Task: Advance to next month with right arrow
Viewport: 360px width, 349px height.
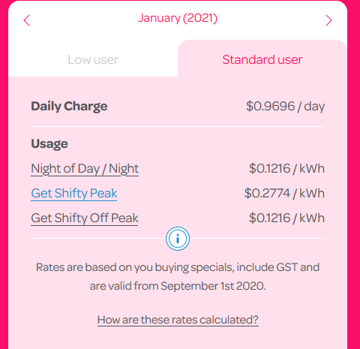Action: point(328,20)
